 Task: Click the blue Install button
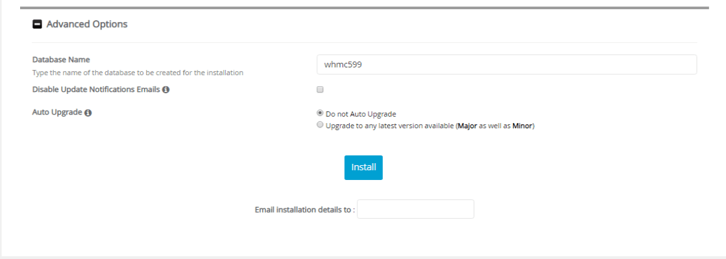pos(363,168)
